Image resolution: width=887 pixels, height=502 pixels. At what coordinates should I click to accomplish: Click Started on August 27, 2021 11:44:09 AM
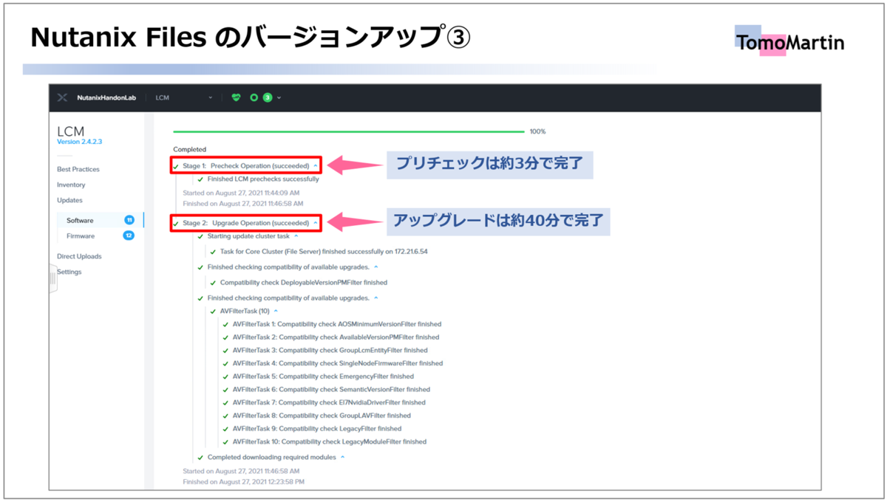click(x=241, y=193)
